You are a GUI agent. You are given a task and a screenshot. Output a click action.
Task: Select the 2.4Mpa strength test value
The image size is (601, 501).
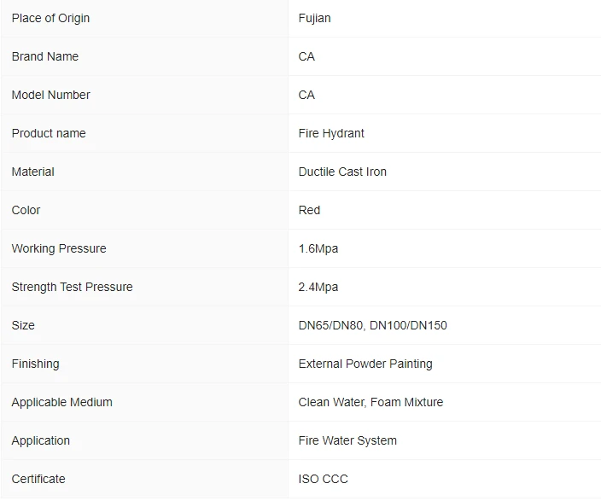[x=318, y=287]
